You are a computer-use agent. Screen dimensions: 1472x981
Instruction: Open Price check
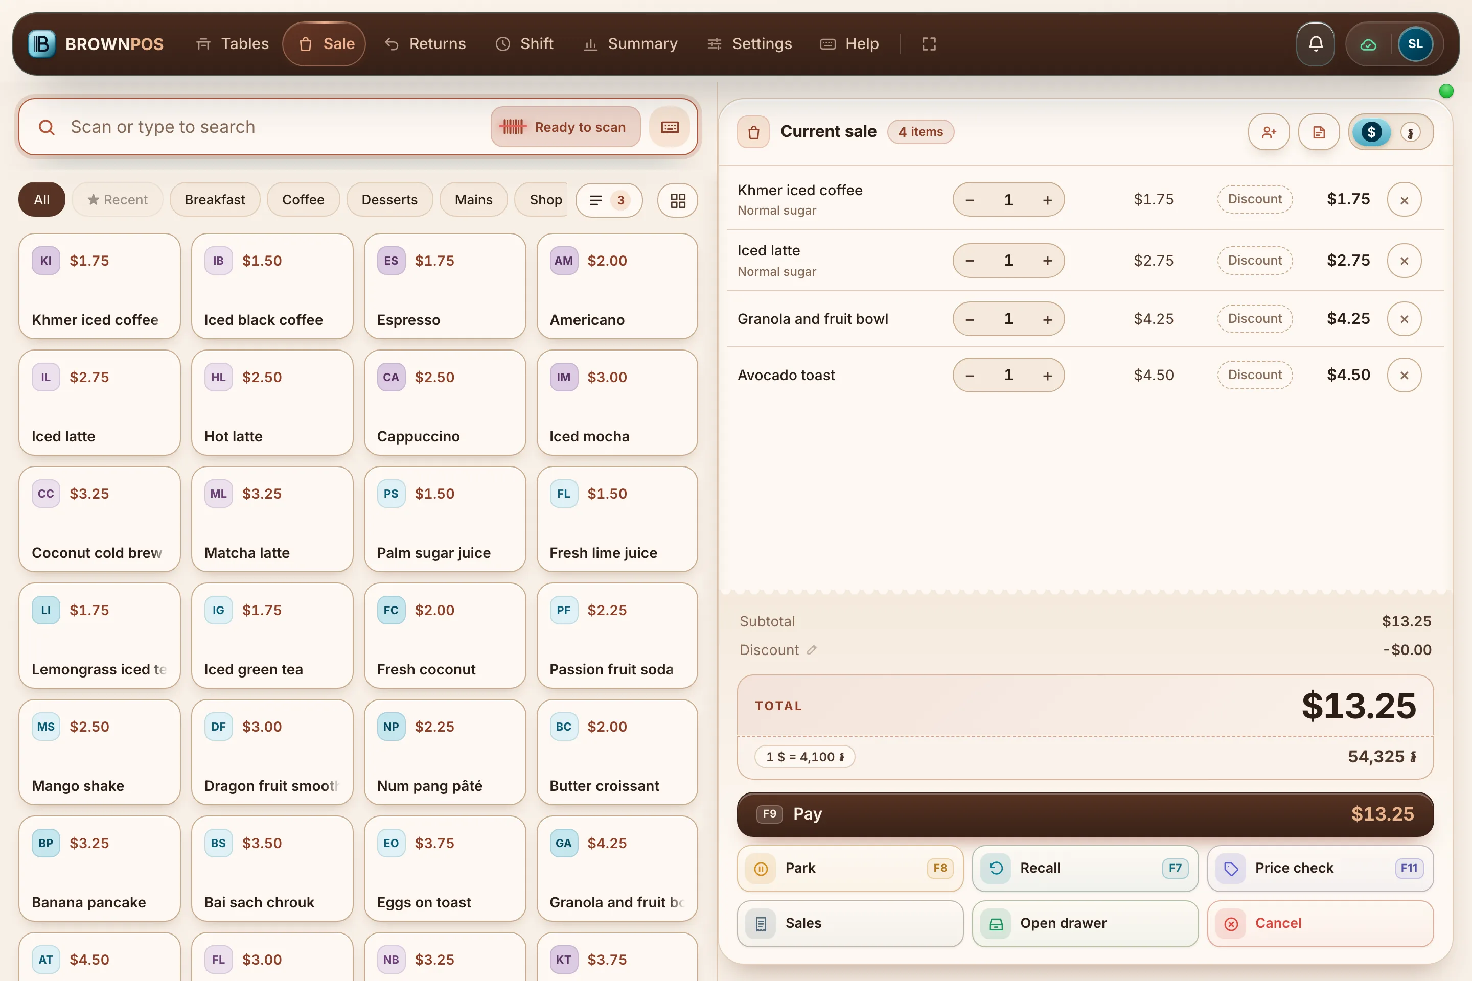coord(1320,869)
